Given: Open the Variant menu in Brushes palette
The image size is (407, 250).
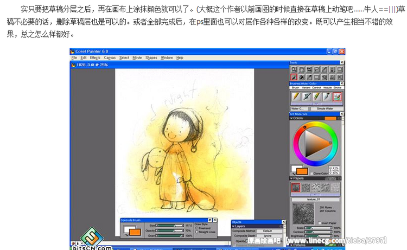Looking at the screenshot, I should coord(306,88).
